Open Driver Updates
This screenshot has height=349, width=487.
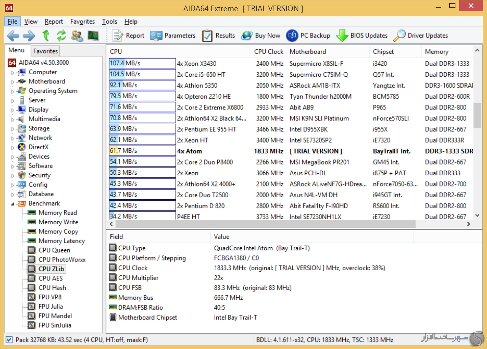[421, 35]
